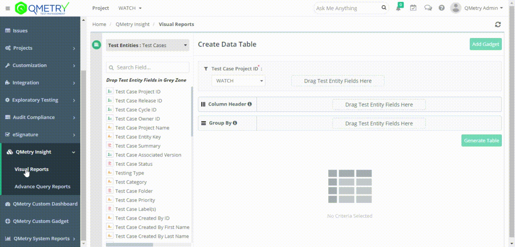Click the Test Case Folder field icon
This screenshot has height=247, width=515.
(109, 191)
